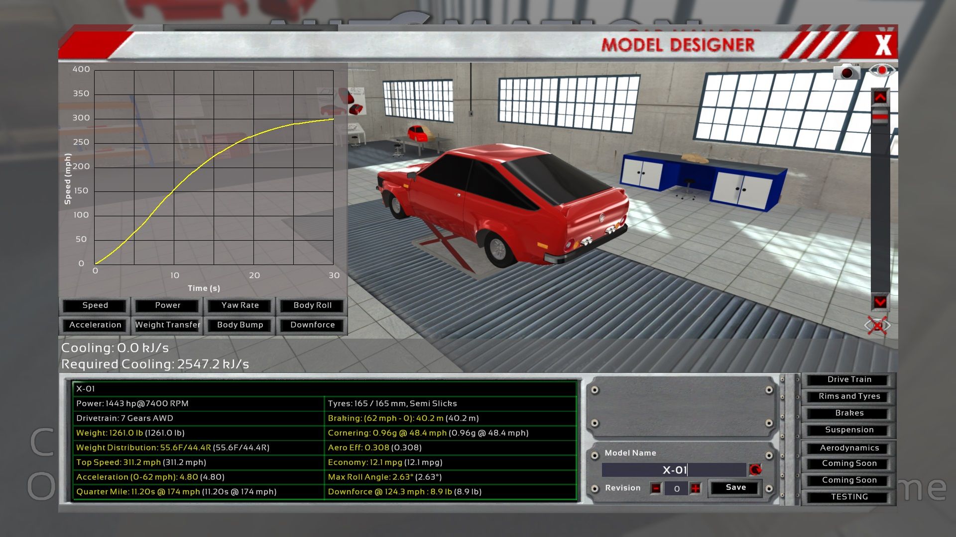Decrease revision with minus button
The image size is (956, 537).
(x=656, y=488)
